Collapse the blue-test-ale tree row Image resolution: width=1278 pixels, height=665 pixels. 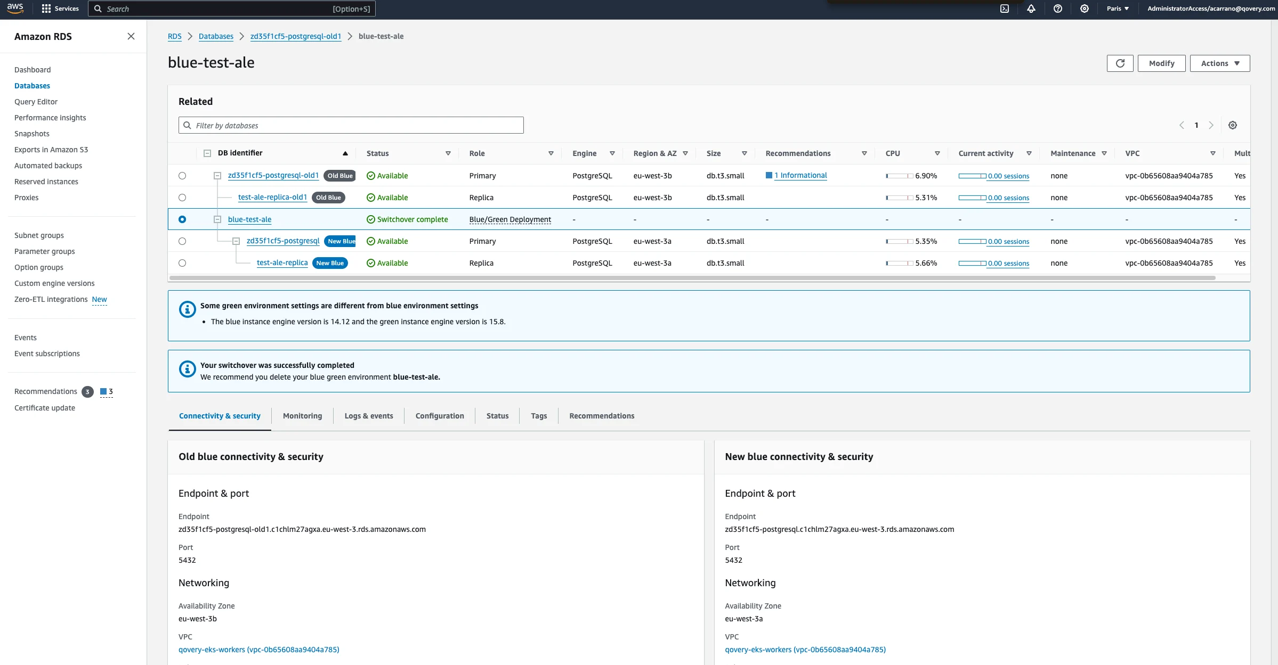point(217,219)
